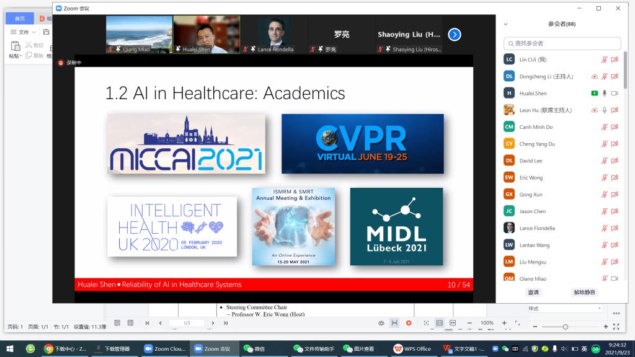Click Hualei.Shen's green screen-share icon
The width and height of the screenshot is (635, 357).
point(594,94)
